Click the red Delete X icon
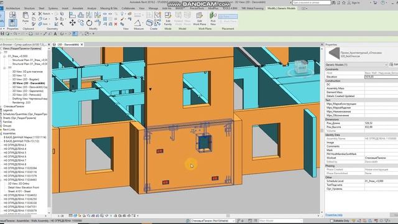Viewport: 398px width, 224px height. [x=116, y=24]
